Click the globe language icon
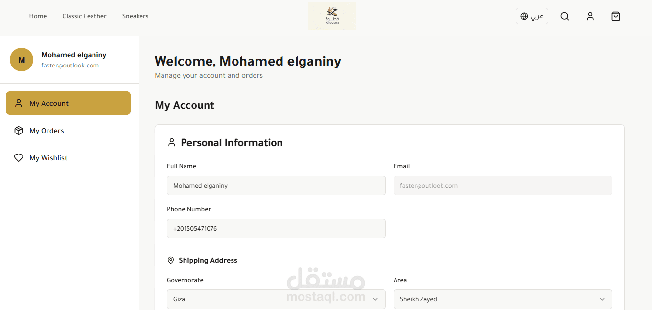This screenshot has height=310, width=652. [524, 16]
